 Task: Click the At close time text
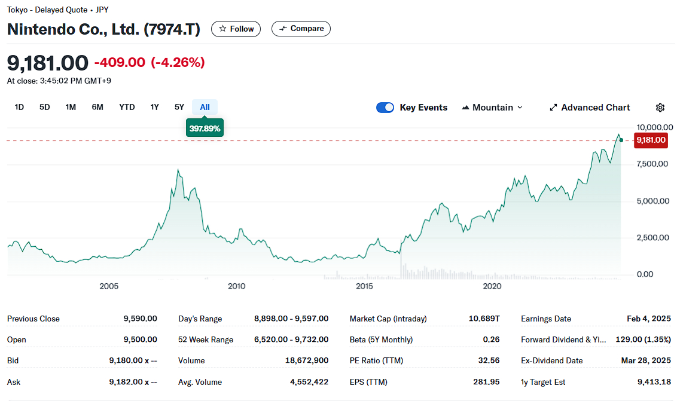click(59, 81)
